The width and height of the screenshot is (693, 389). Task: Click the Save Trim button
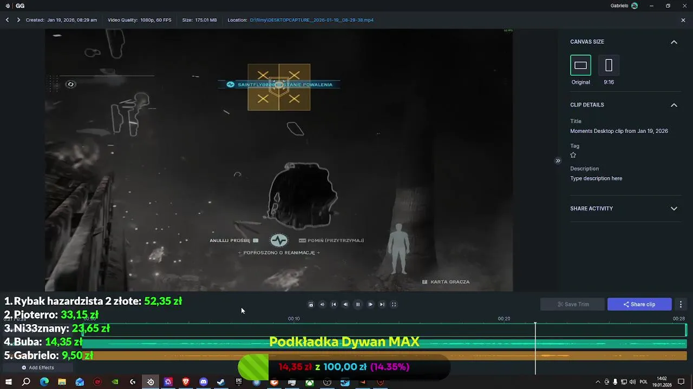573,304
